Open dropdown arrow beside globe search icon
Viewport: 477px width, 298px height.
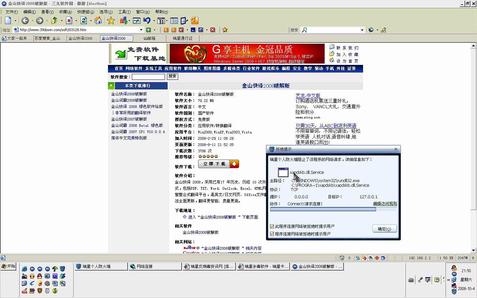pos(377,30)
